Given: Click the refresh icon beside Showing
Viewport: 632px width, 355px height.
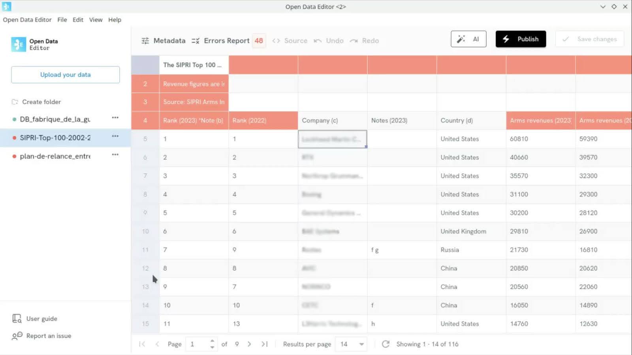Looking at the screenshot, I should coord(386,344).
